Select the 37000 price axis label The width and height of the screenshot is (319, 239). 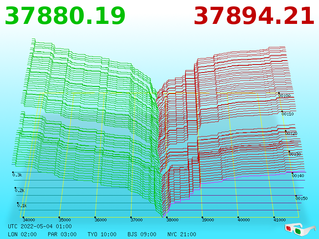pos(136,220)
